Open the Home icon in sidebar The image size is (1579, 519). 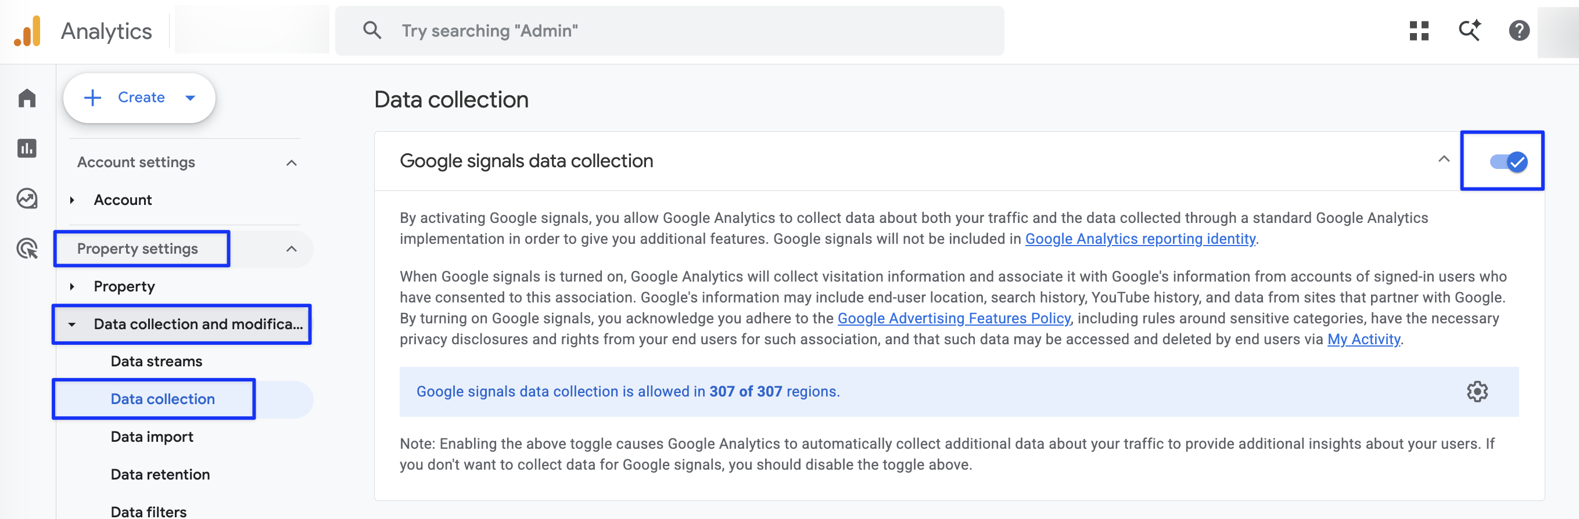pyautogui.click(x=27, y=98)
